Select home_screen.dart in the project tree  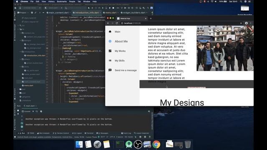point(31,74)
